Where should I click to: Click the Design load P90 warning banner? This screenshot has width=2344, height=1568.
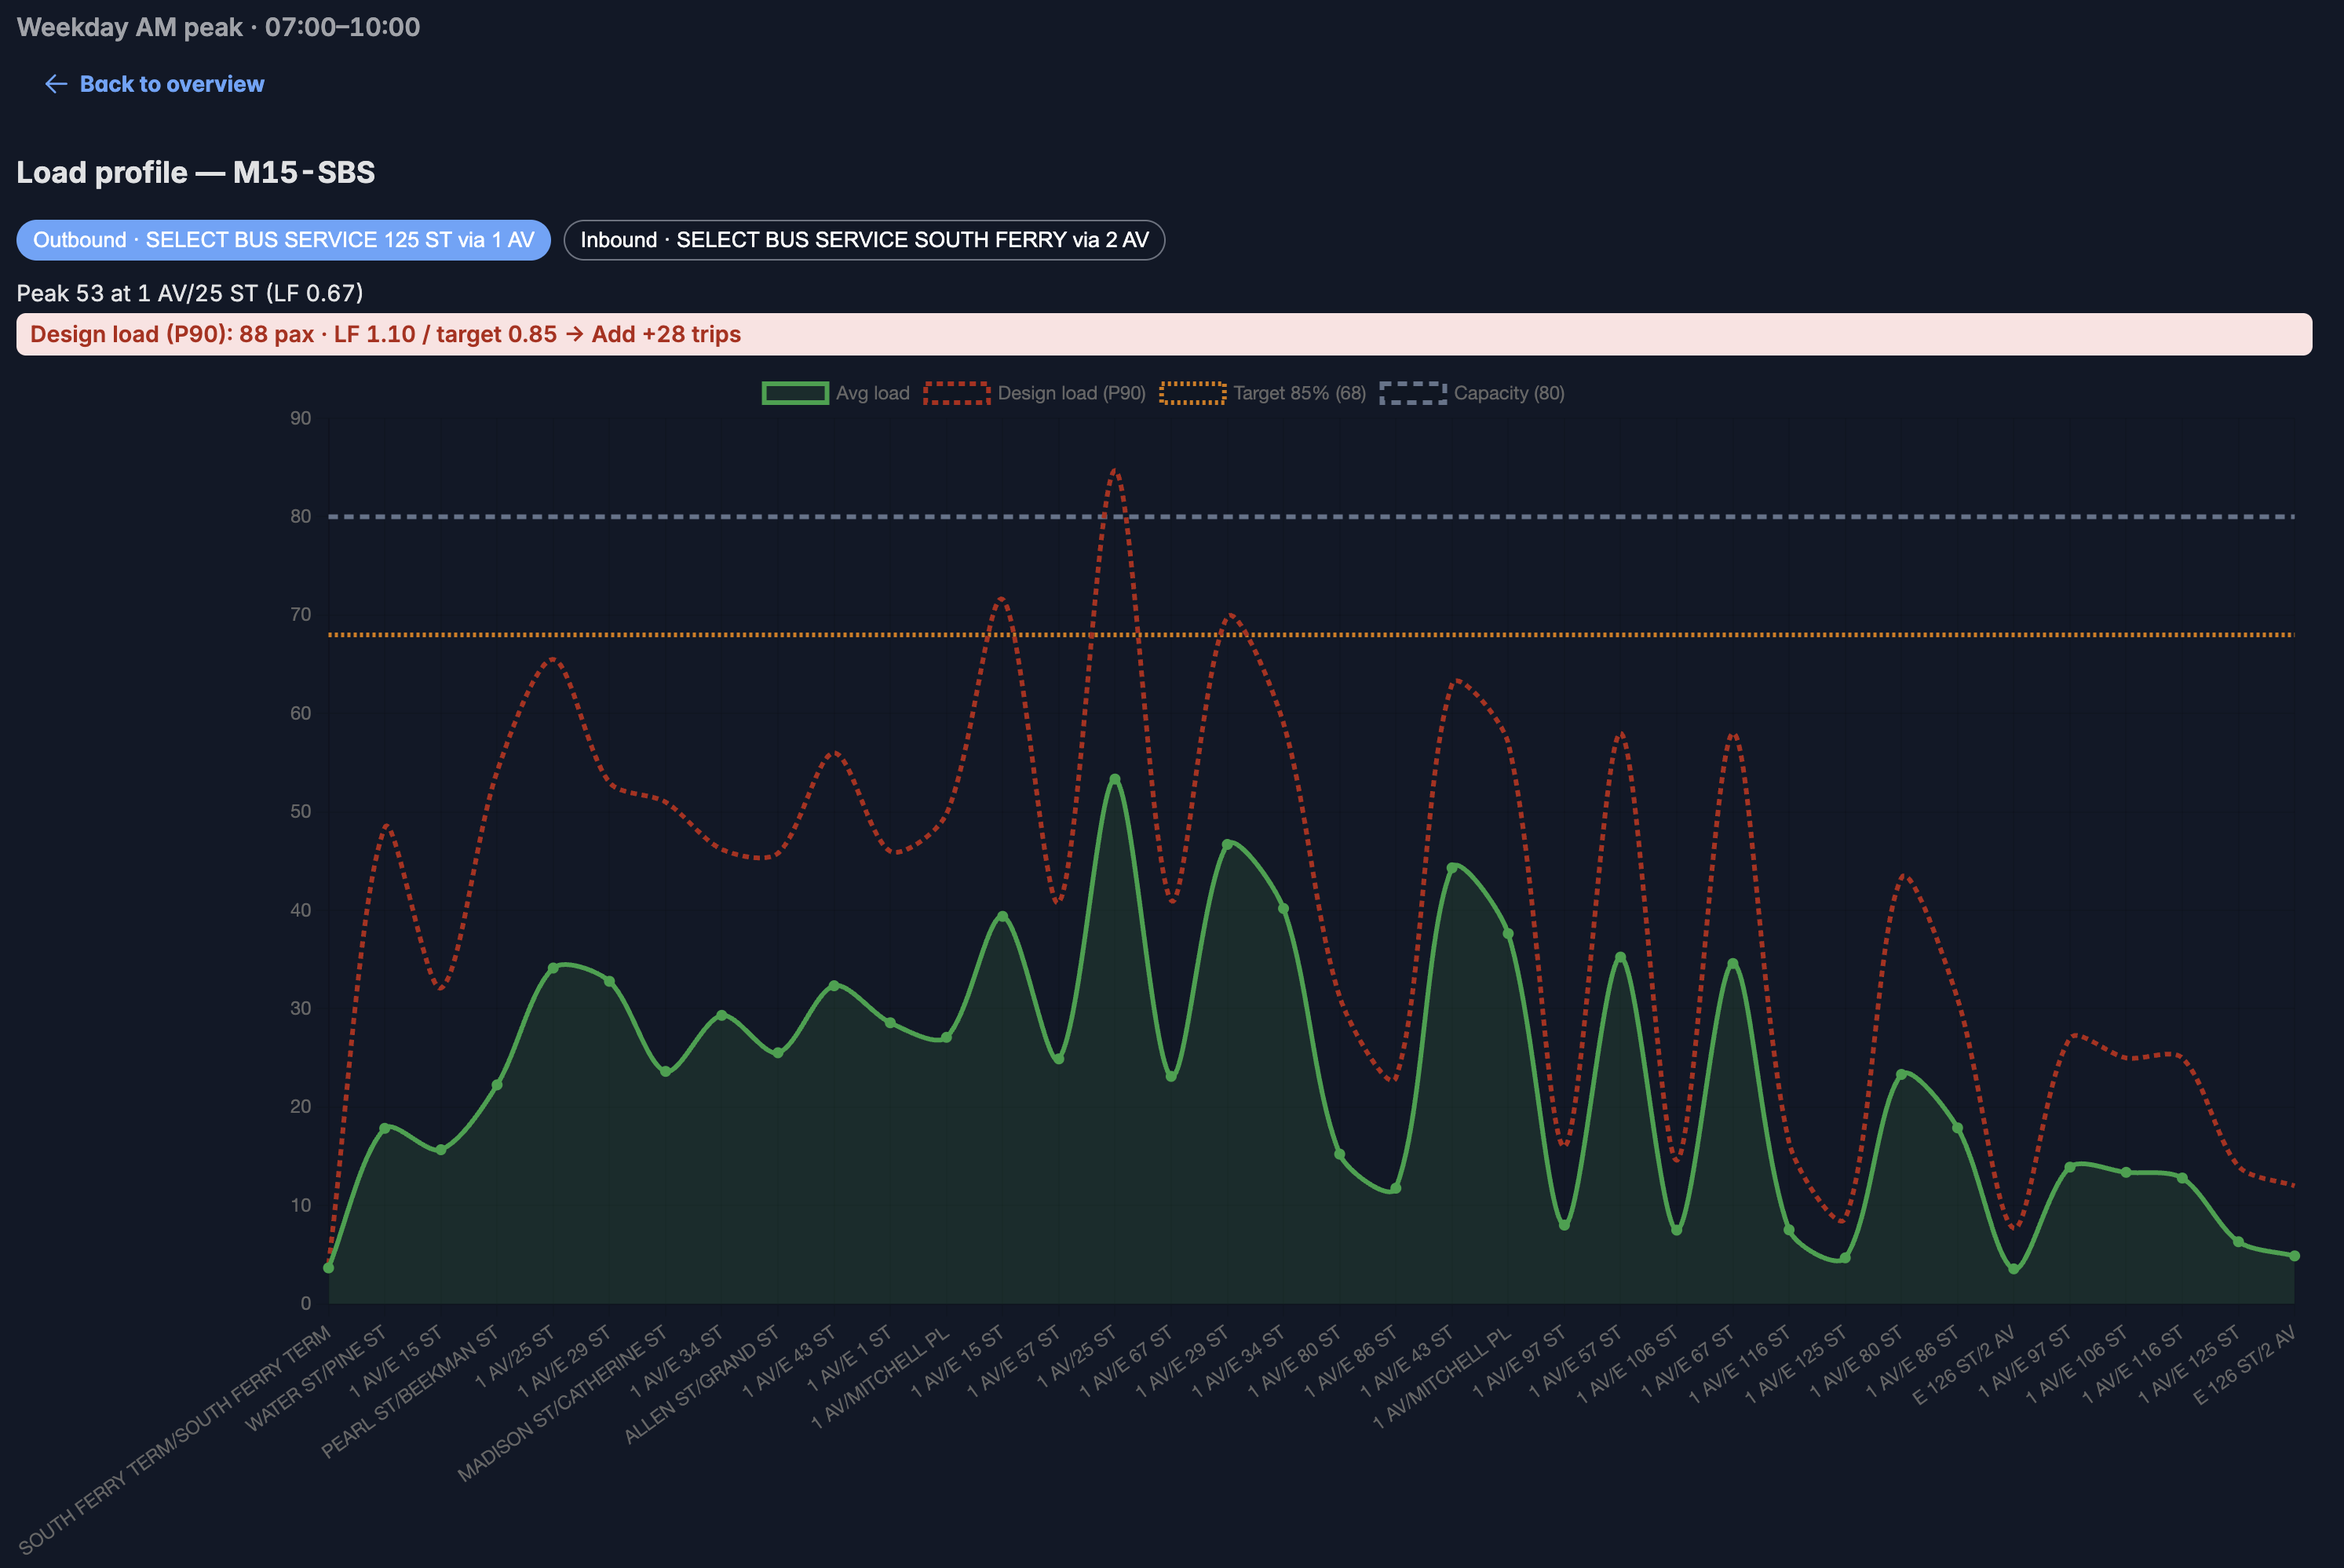click(1164, 334)
